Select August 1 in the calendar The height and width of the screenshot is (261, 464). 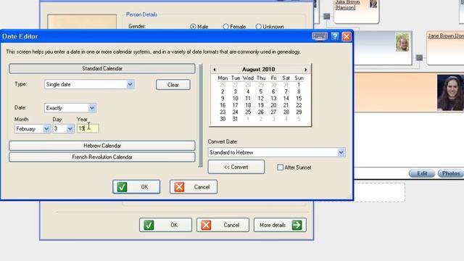(299, 85)
